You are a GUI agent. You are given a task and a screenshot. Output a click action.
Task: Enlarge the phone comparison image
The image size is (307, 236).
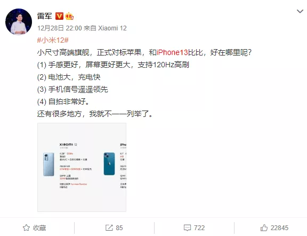click(x=82, y=167)
